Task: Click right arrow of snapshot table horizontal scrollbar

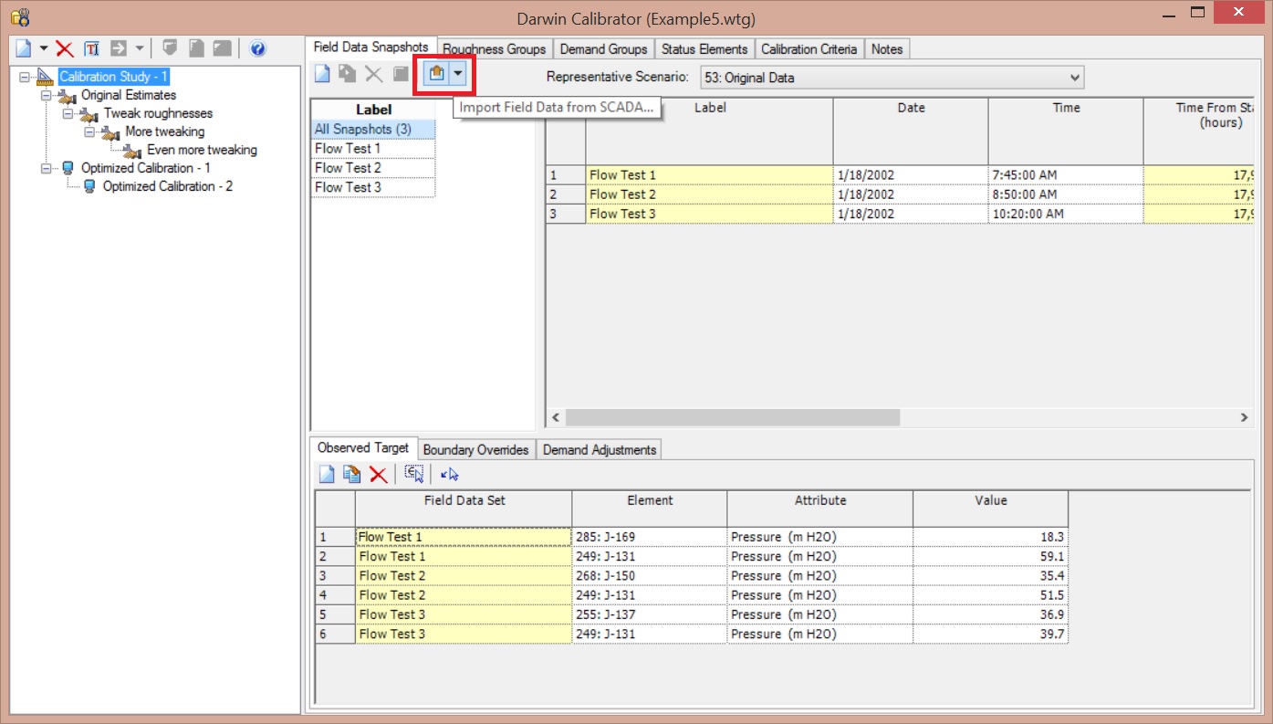Action: pos(1244,417)
